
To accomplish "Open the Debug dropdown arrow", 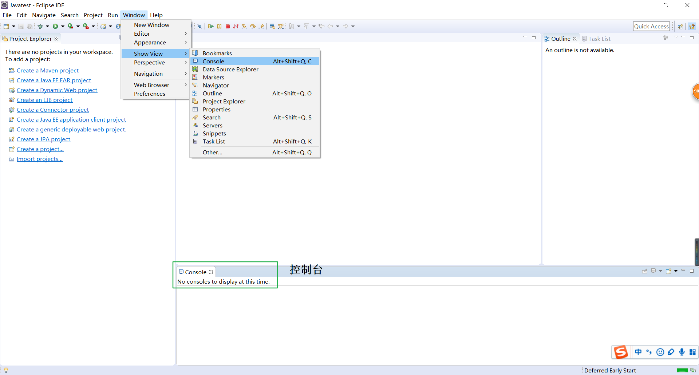I will click(x=47, y=26).
